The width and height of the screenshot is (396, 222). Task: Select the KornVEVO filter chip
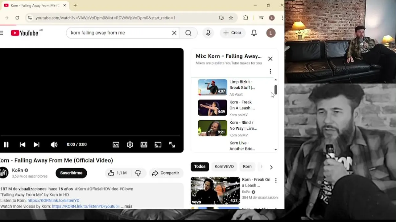pos(224,166)
